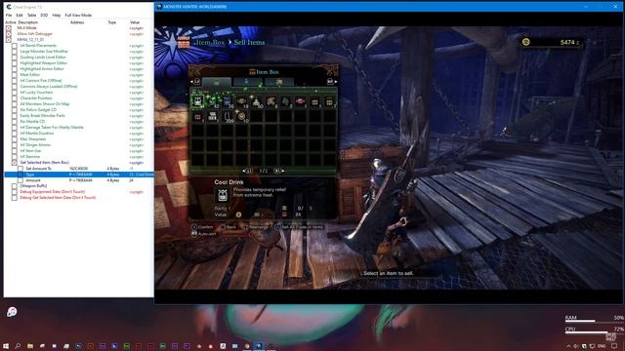The image size is (625, 351).
Task: Click Full View Mode in the menu bar
Action: tap(78, 16)
